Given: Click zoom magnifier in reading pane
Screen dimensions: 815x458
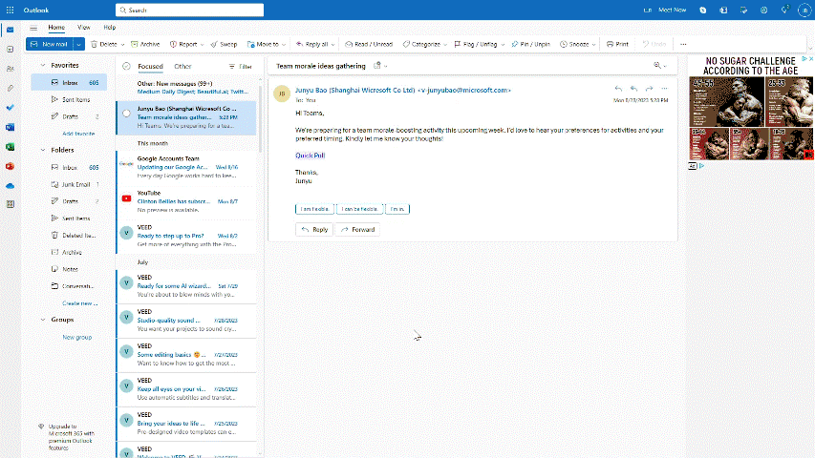Looking at the screenshot, I should (657, 66).
